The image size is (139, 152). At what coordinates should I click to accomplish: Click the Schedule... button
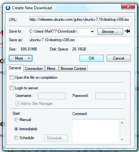(x=56, y=138)
